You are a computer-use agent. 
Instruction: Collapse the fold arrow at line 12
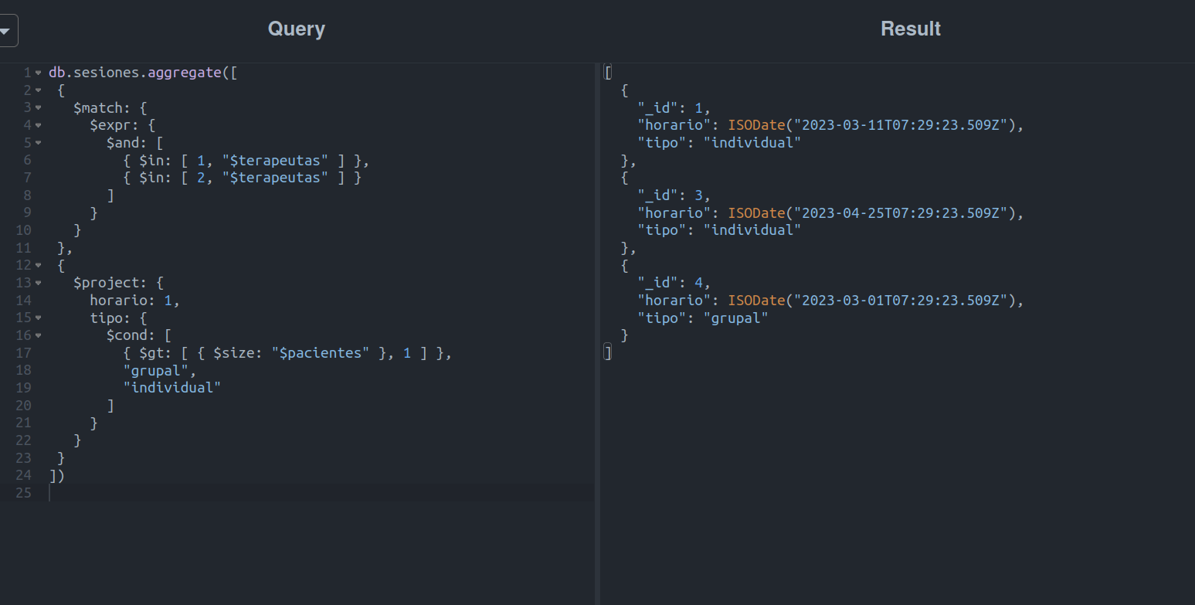pos(38,265)
